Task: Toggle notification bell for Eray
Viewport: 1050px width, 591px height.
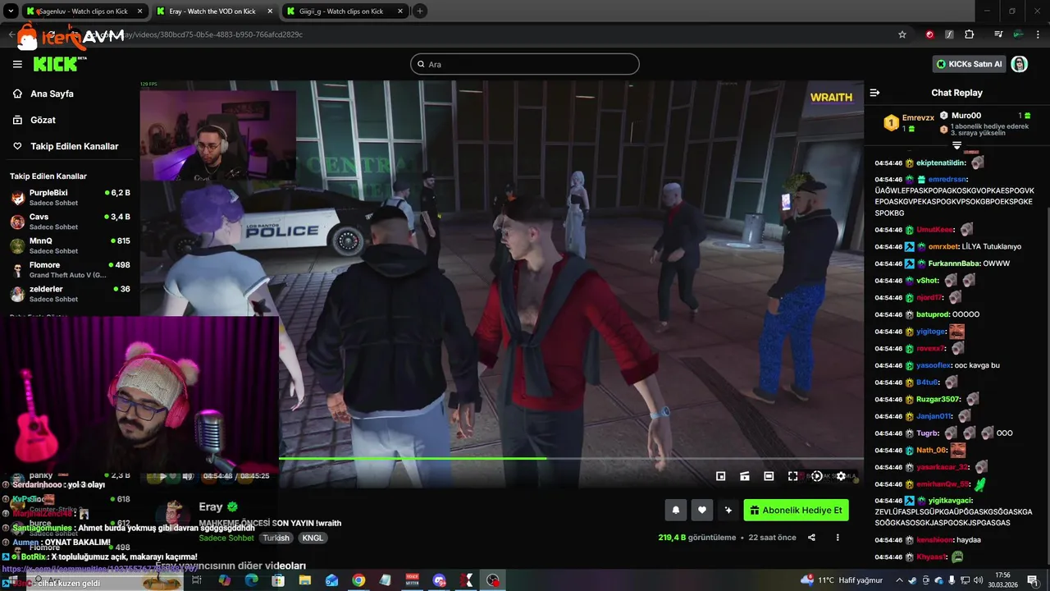Action: coord(676,510)
